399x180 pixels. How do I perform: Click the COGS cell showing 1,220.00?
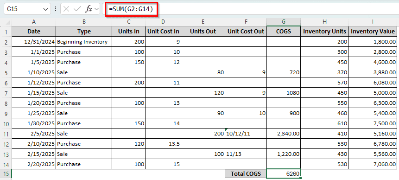pos(284,154)
